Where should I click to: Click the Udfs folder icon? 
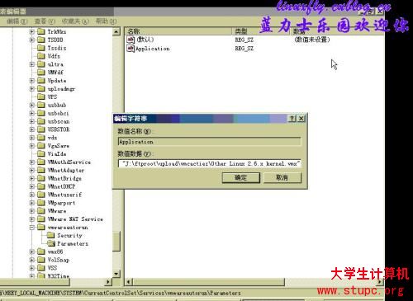(41, 56)
